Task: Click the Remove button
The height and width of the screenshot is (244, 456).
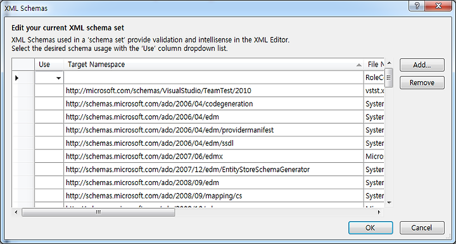Action: coord(422,82)
